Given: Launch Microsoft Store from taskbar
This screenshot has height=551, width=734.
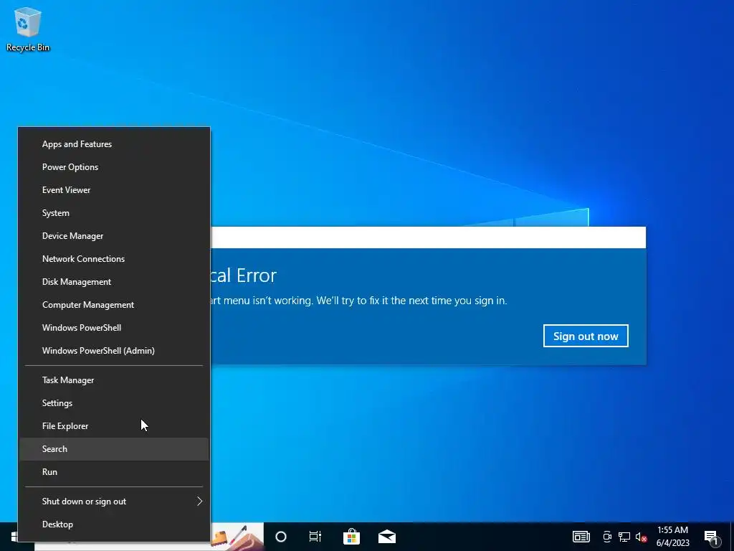Looking at the screenshot, I should pyautogui.click(x=351, y=537).
